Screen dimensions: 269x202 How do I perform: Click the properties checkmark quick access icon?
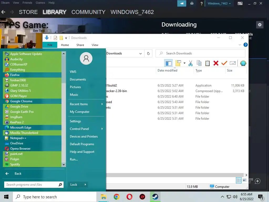point(55,38)
